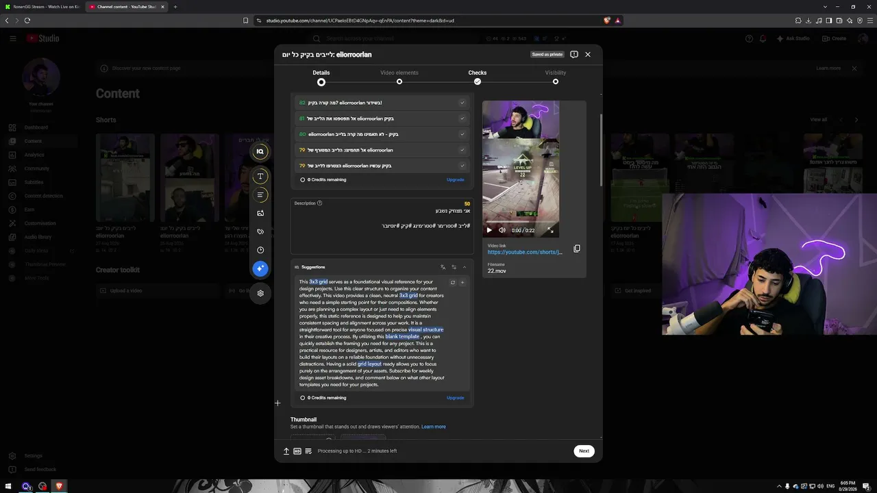Reload the browser page
Screen dimensions: 877x493
(27, 21)
